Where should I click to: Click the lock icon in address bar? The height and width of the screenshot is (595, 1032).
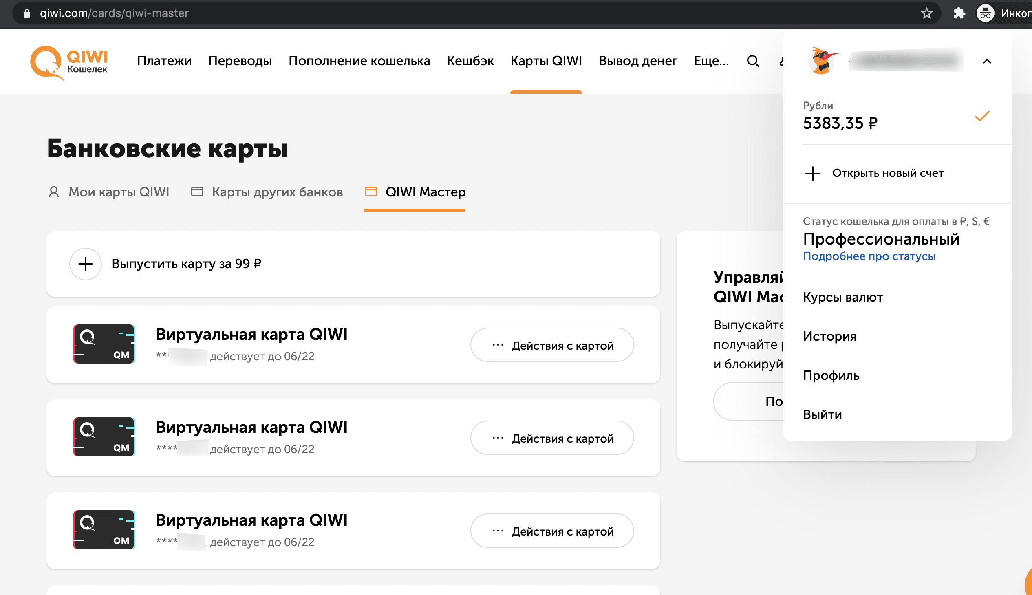click(x=27, y=13)
